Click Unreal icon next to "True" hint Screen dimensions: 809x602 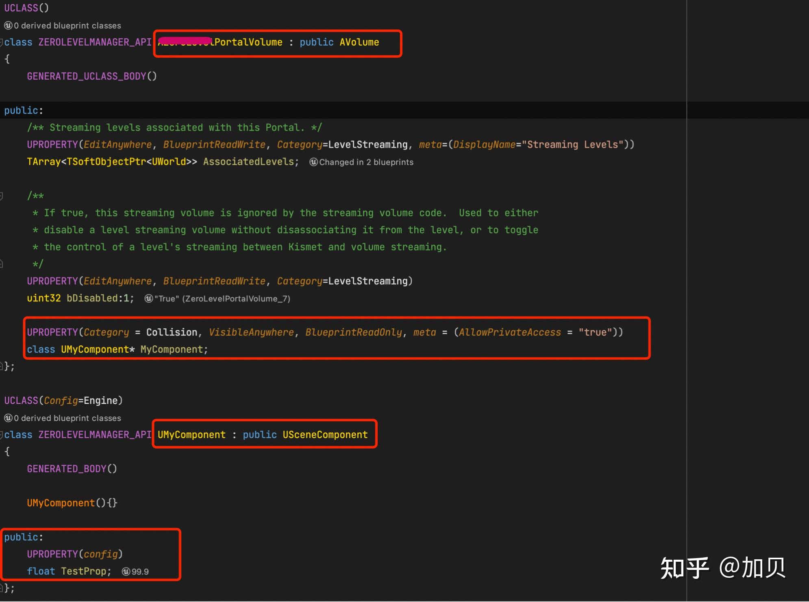point(149,299)
